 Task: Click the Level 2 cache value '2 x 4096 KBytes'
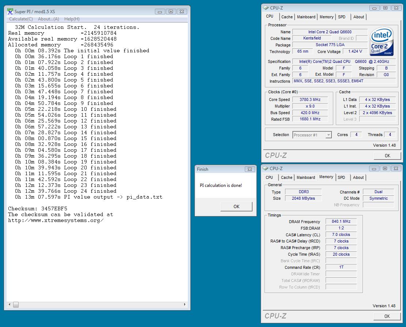click(x=377, y=113)
